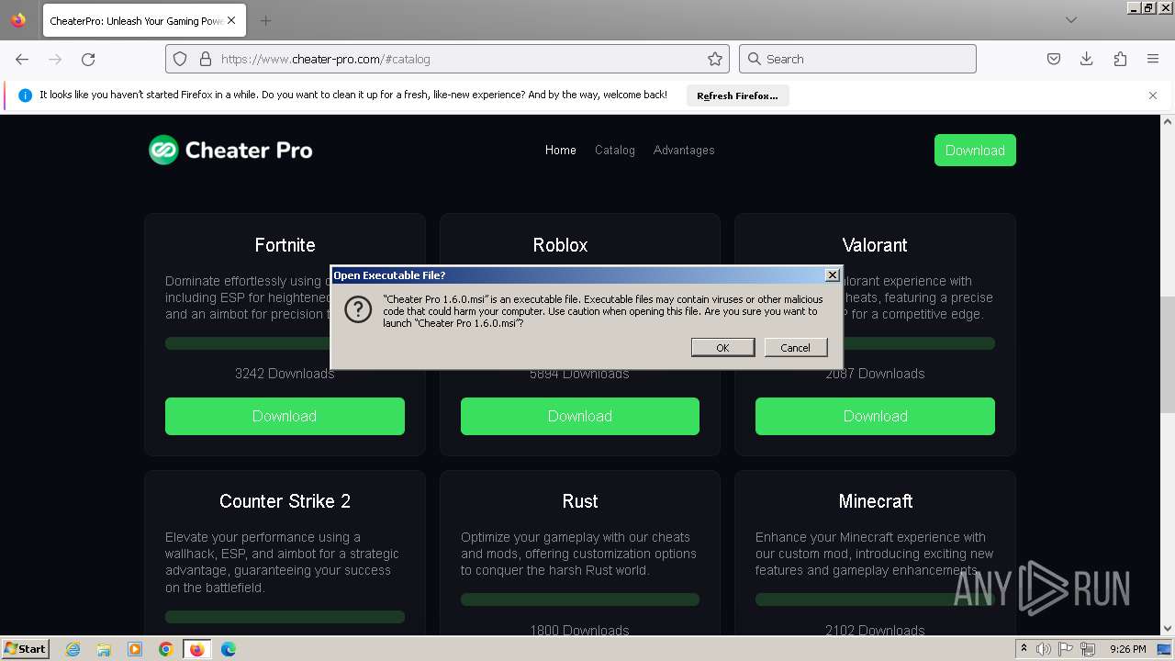This screenshot has height=661, width=1175.
Task: Open the taskbar media player icon
Action: pyautogui.click(x=135, y=649)
